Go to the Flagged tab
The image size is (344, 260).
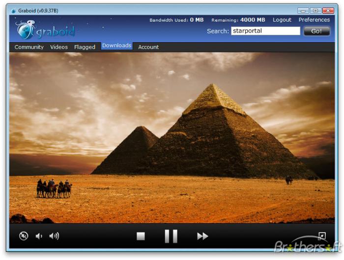[x=85, y=47]
